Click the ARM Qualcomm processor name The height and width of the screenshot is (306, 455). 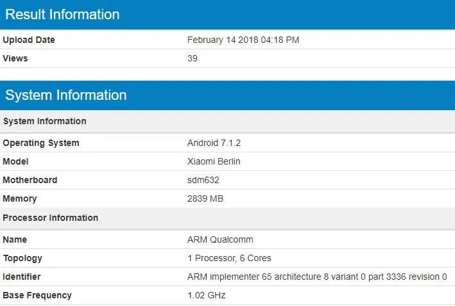(x=220, y=239)
